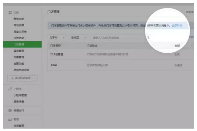Select the highlighted 门店管理 menu item
The image size is (197, 131).
point(22,44)
